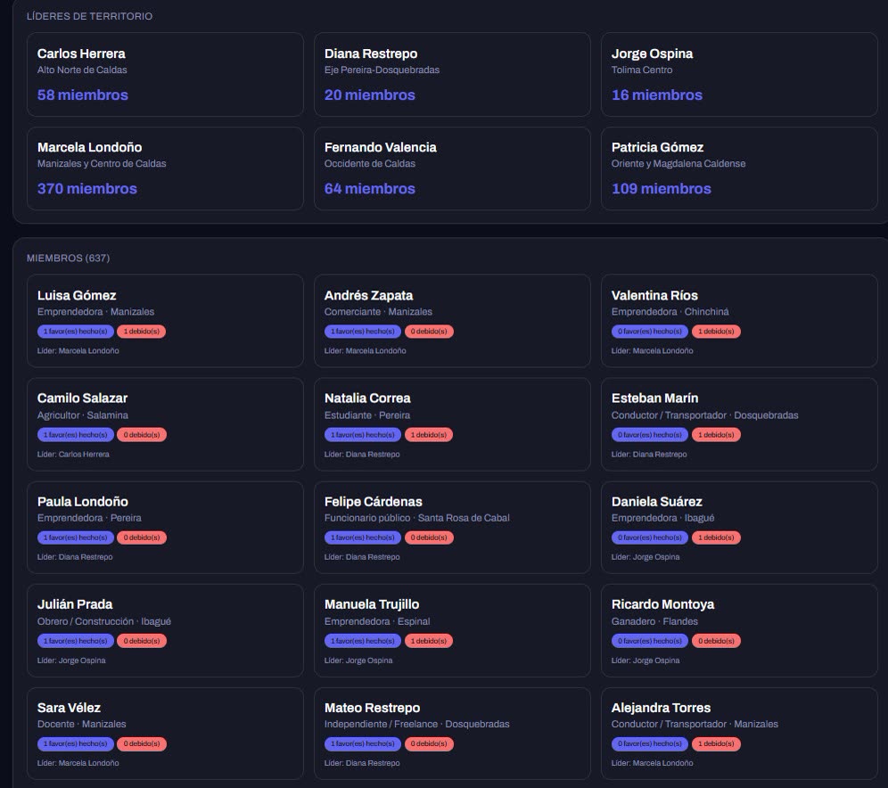Click Luisa Gómez's red 1 debido(s) badge
The width and height of the screenshot is (888, 788).
pos(142,332)
